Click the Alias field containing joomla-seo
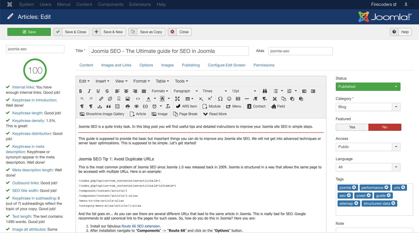Viewport: 419px width, 233px height. (300, 51)
